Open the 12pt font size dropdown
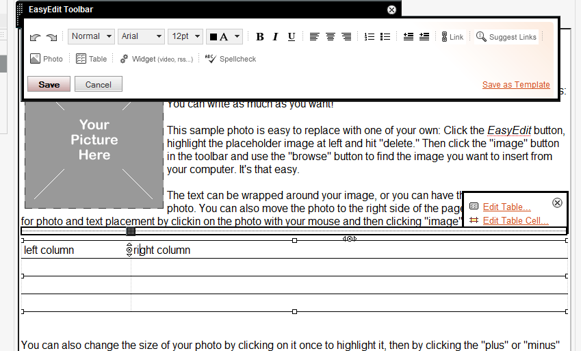 click(x=185, y=36)
